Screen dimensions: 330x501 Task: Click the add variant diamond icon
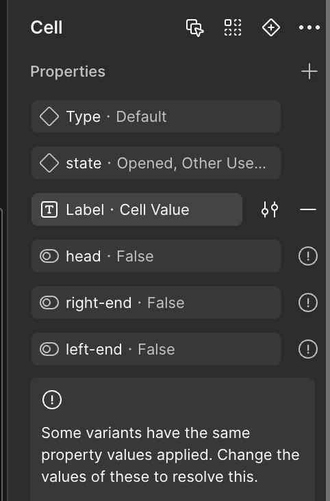tap(271, 27)
